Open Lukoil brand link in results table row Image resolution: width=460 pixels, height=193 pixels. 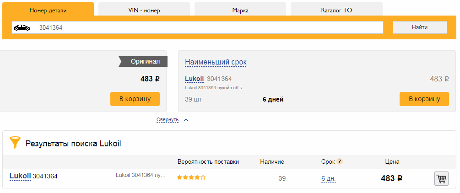[x=20, y=176]
